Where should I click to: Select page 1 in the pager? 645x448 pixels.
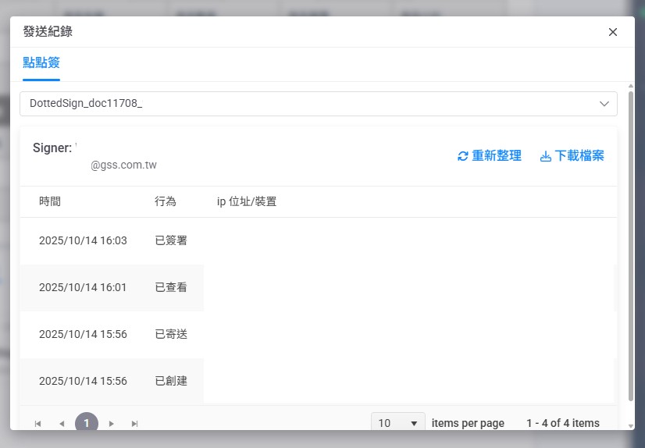[87, 423]
